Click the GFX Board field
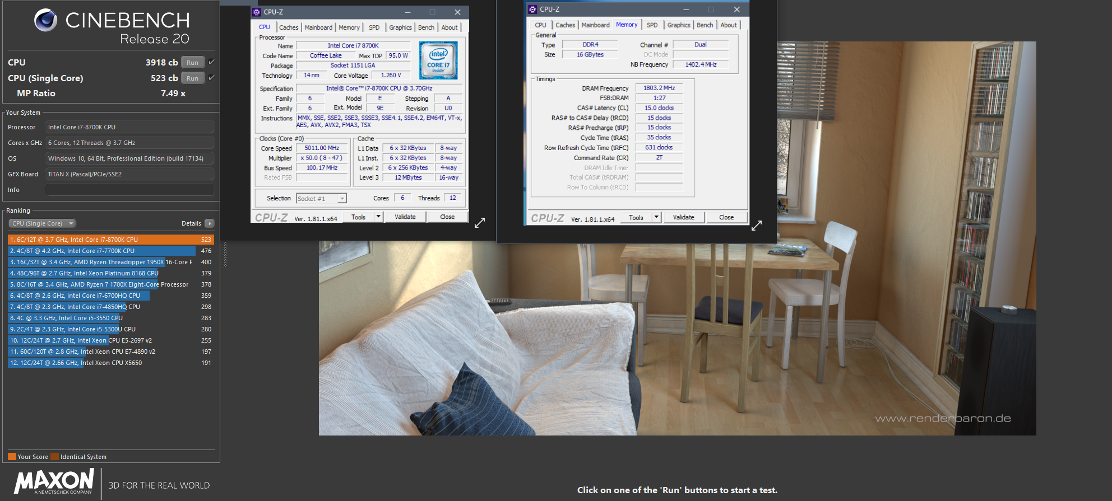 pos(129,174)
